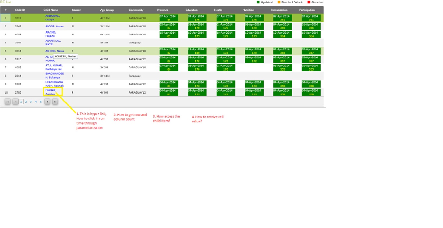Go to page 5 in pagination

(41, 102)
